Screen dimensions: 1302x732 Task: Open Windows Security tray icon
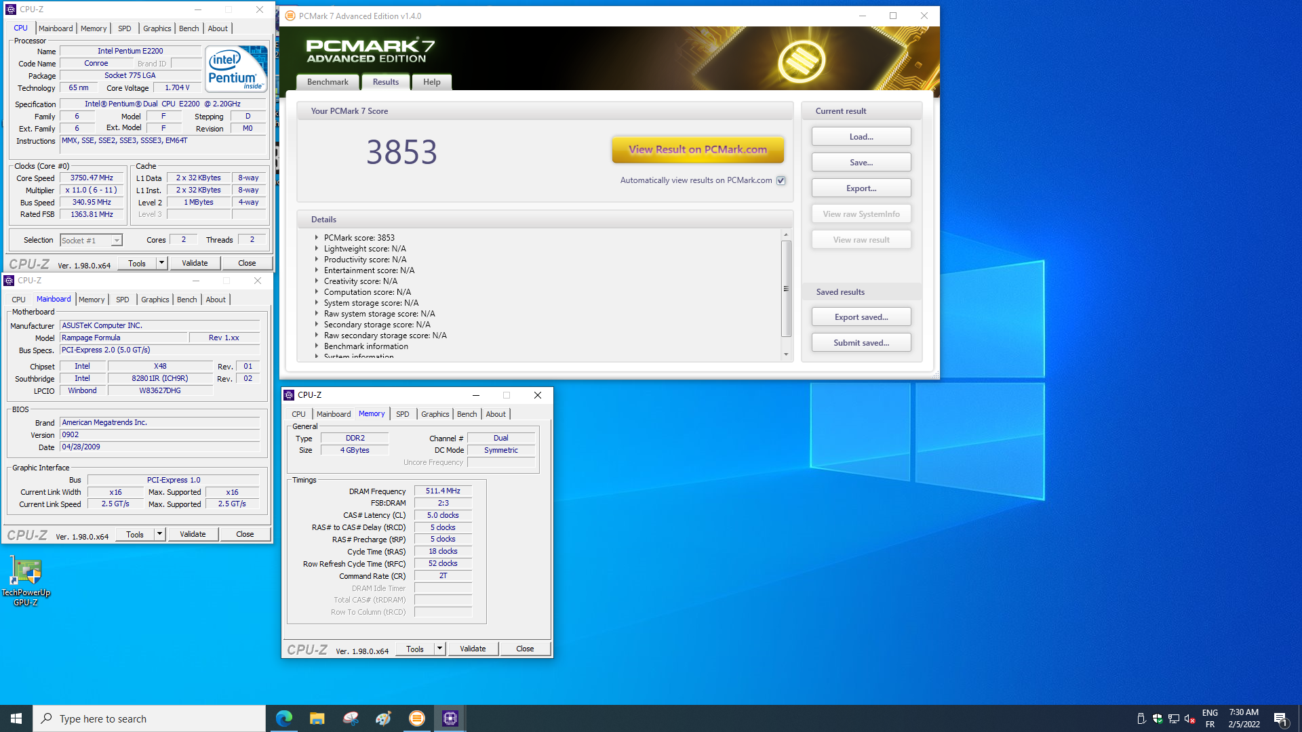coord(1158,718)
